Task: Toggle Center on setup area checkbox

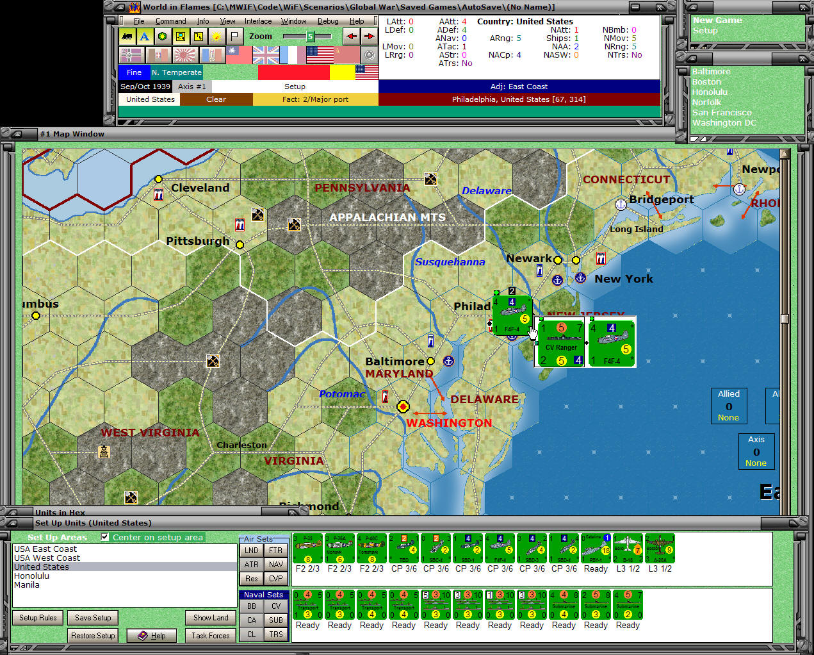Action: click(x=105, y=537)
